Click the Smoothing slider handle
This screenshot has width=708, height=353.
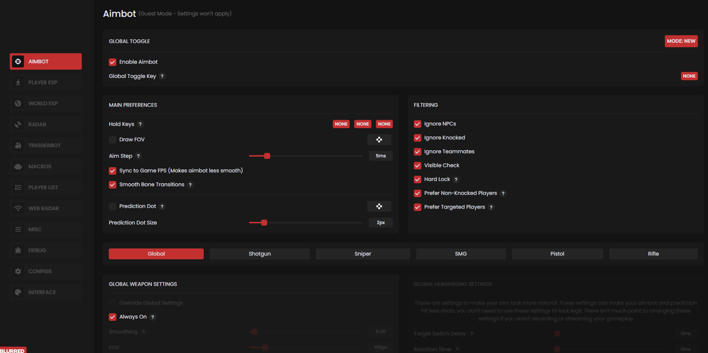254,332
